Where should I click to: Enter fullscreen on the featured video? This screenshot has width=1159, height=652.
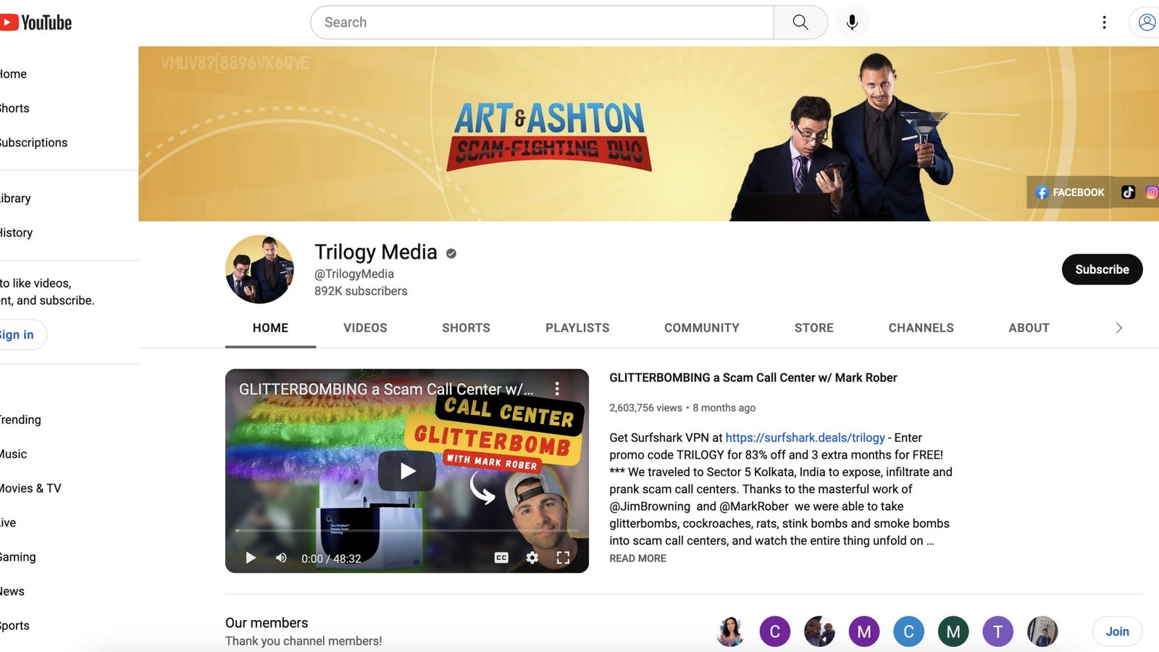(563, 558)
